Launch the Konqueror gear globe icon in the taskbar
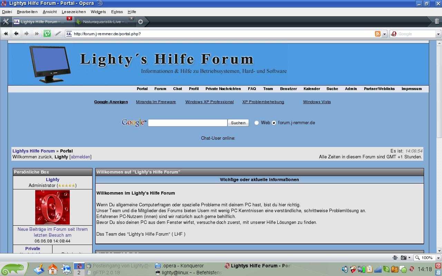Image resolution: width=442 pixels, height=276 pixels. (x=66, y=269)
